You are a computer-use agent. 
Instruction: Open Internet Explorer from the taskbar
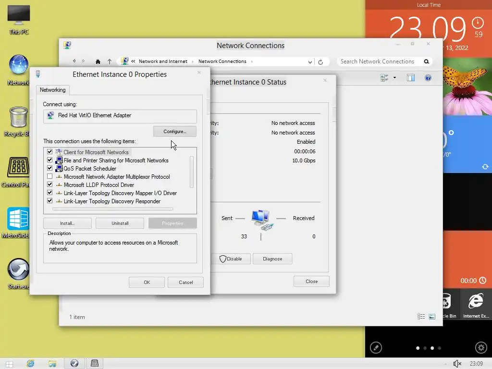pos(30,363)
